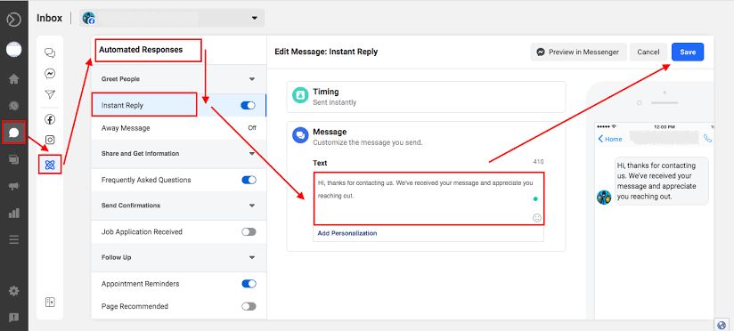Image resolution: width=734 pixels, height=331 pixels.
Task: Insert emoji using smiley icon in text box
Action: click(537, 217)
